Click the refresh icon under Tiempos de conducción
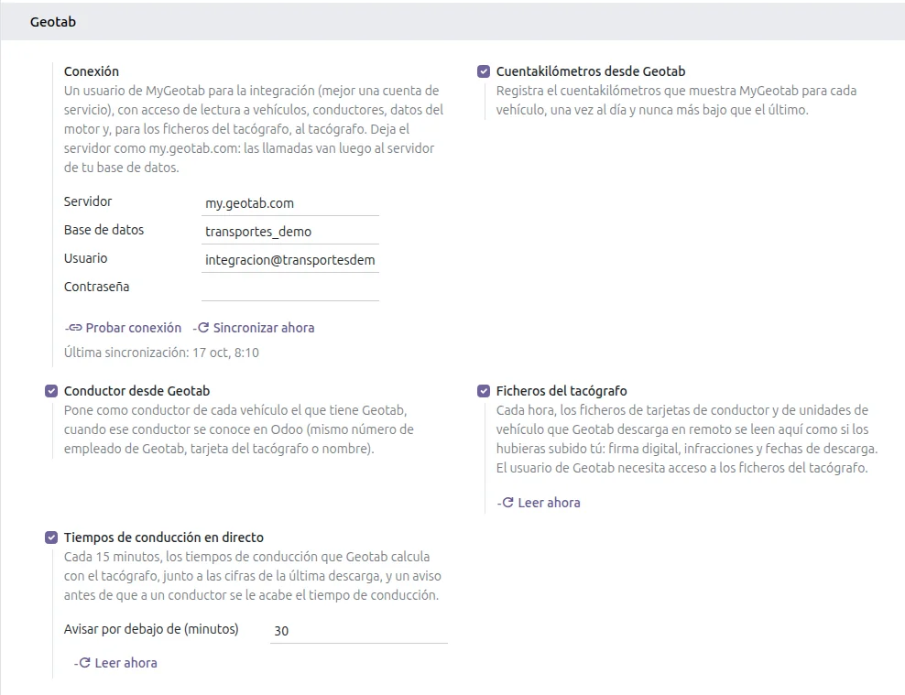Viewport: 905px width, 695px height. [x=84, y=663]
